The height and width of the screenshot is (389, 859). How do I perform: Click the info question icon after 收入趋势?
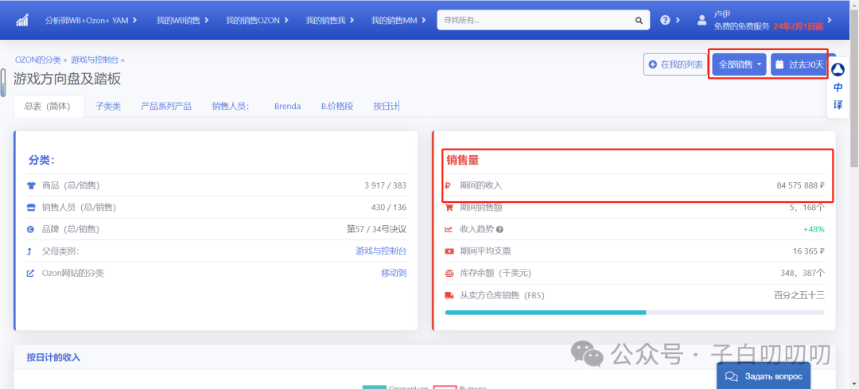(x=499, y=230)
